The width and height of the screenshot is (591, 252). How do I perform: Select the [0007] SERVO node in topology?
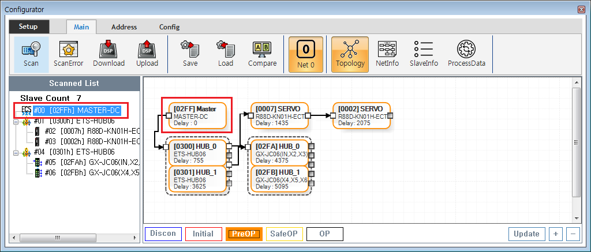[x=280, y=115]
